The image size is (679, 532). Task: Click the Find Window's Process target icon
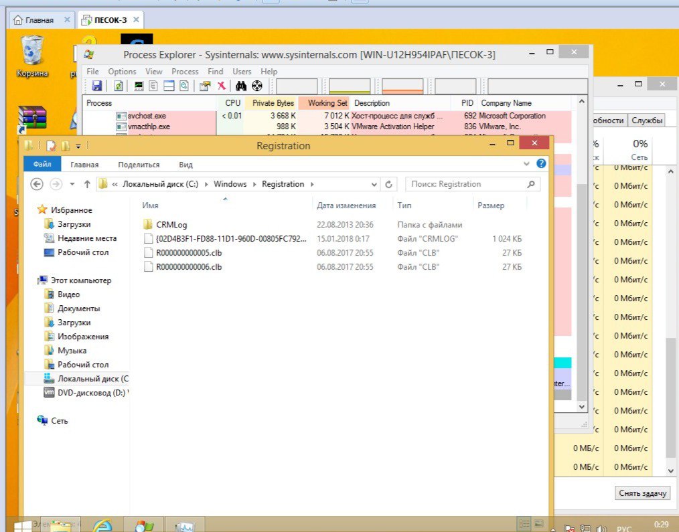click(x=256, y=86)
